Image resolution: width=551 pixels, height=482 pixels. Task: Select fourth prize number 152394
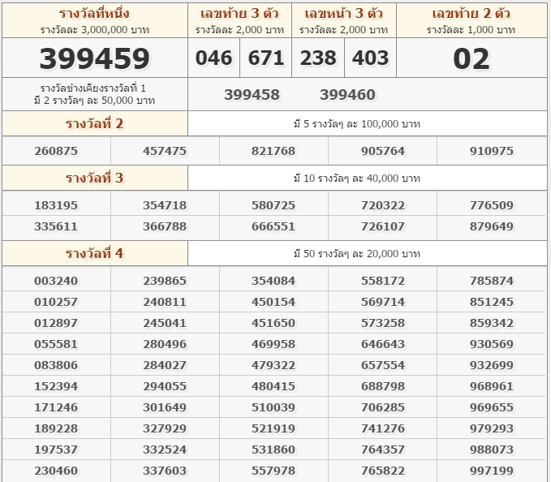[x=56, y=386]
